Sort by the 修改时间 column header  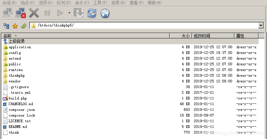pyautogui.click(x=213, y=36)
